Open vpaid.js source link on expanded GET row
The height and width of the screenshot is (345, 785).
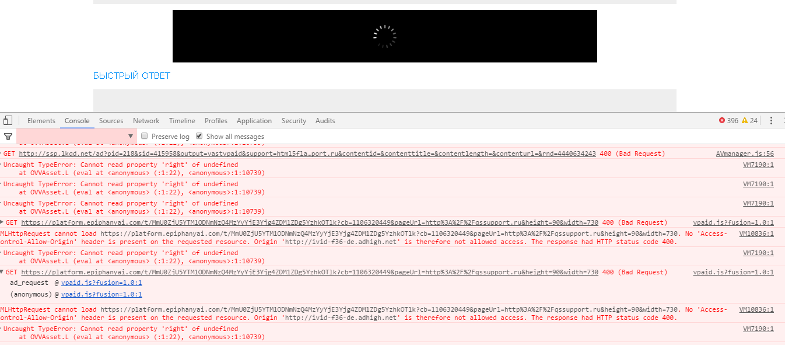pyautogui.click(x=733, y=272)
